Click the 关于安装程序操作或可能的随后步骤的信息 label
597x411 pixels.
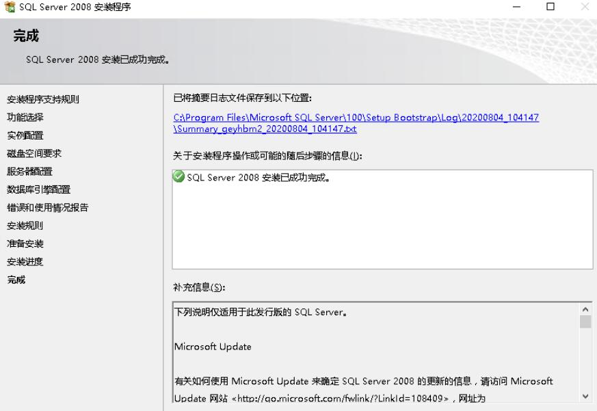coord(267,156)
